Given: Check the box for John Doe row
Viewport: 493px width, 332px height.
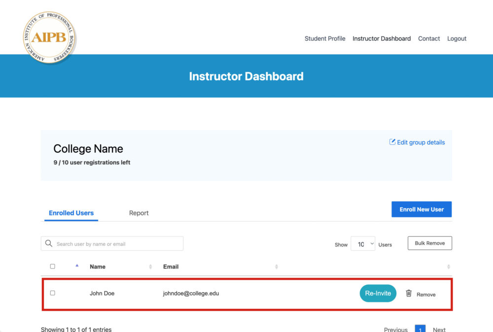Looking at the screenshot, I should coord(53,293).
